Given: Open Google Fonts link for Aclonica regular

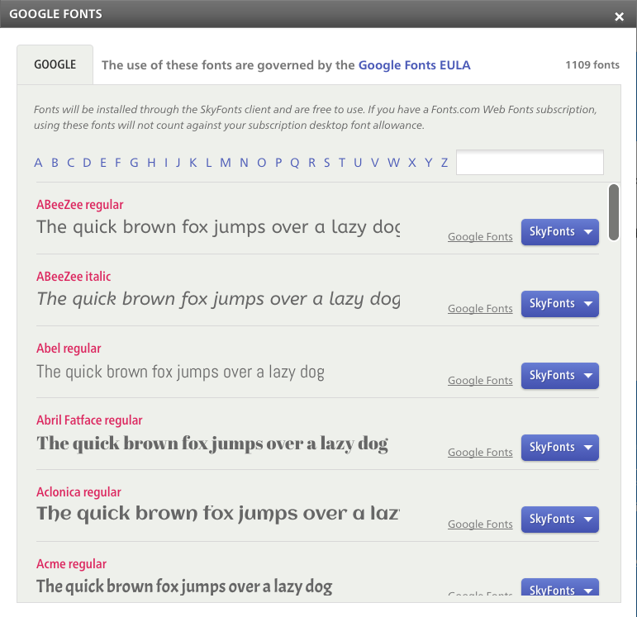Looking at the screenshot, I should (x=480, y=524).
